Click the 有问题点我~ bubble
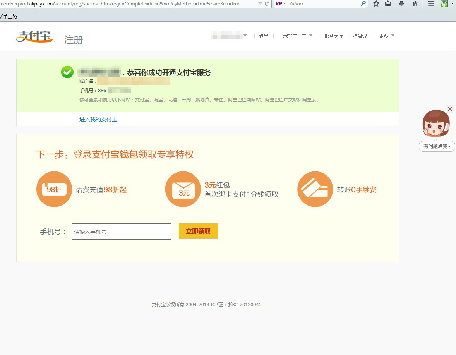This screenshot has height=355, width=456. (437, 146)
